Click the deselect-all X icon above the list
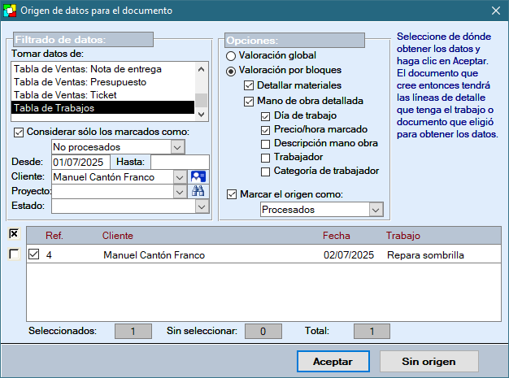The height and width of the screenshot is (378, 509). pyautogui.click(x=14, y=234)
